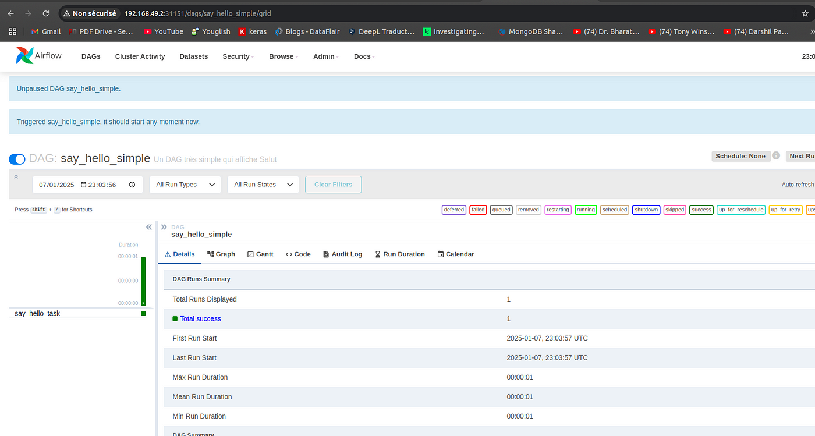Open the Blogs - DataFlair bookmark
Image resolution: width=815 pixels, height=436 pixels.
[307, 31]
